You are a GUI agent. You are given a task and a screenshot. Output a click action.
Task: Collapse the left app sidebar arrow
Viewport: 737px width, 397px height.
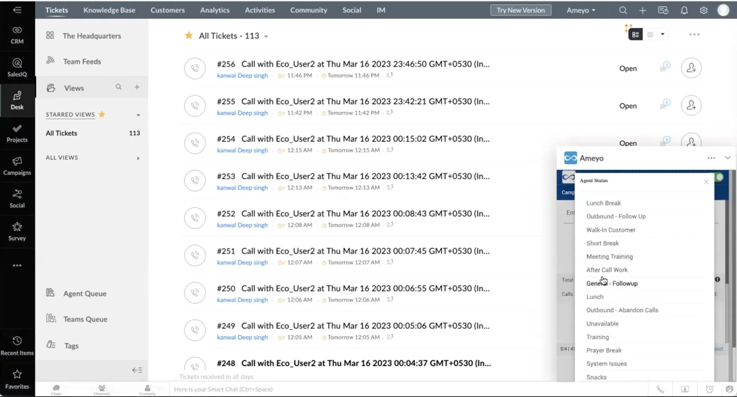[x=17, y=10]
